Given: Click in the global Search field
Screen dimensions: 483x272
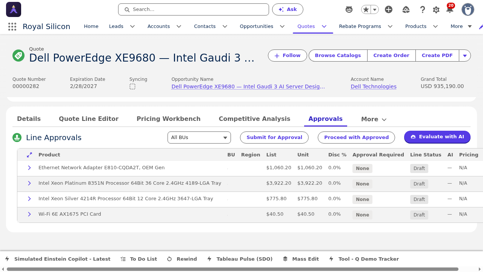Looking at the screenshot, I should (x=194, y=9).
